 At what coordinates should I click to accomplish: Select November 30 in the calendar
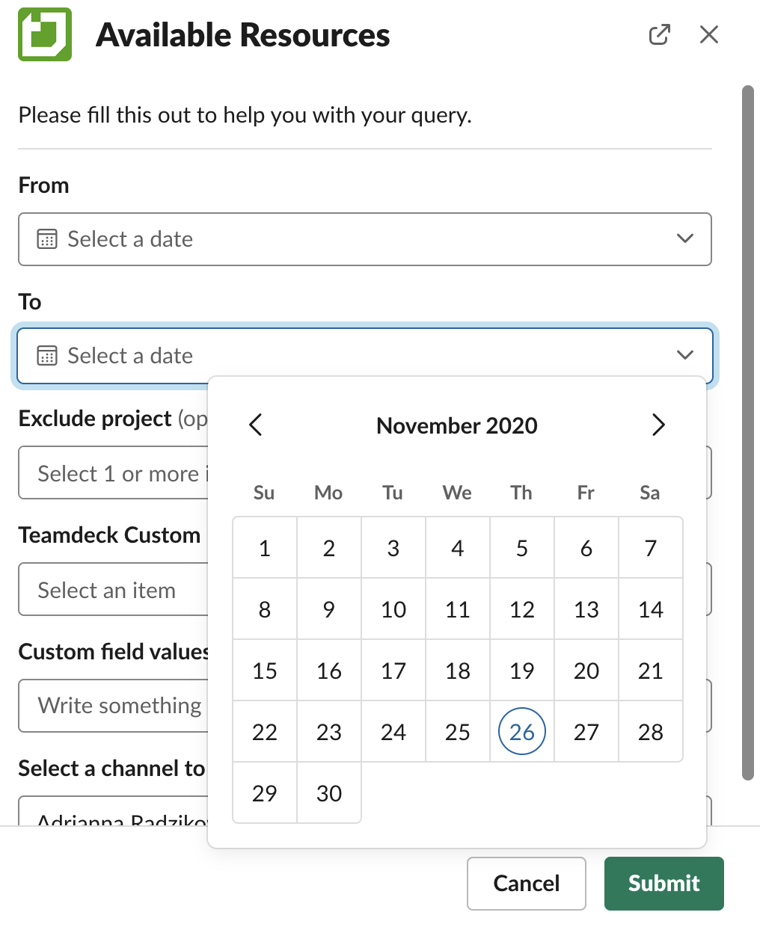coord(328,793)
